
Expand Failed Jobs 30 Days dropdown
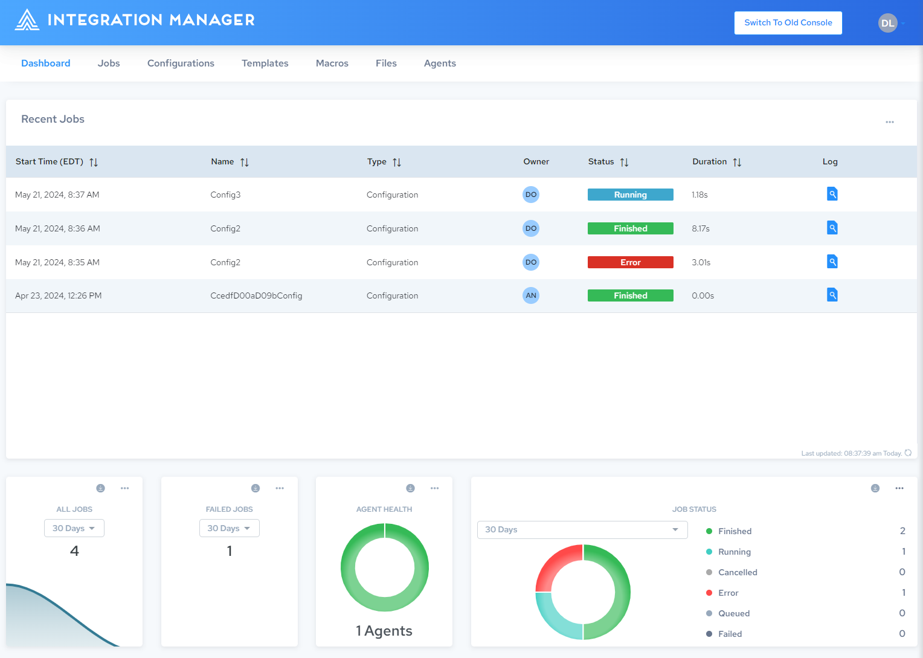coord(230,528)
